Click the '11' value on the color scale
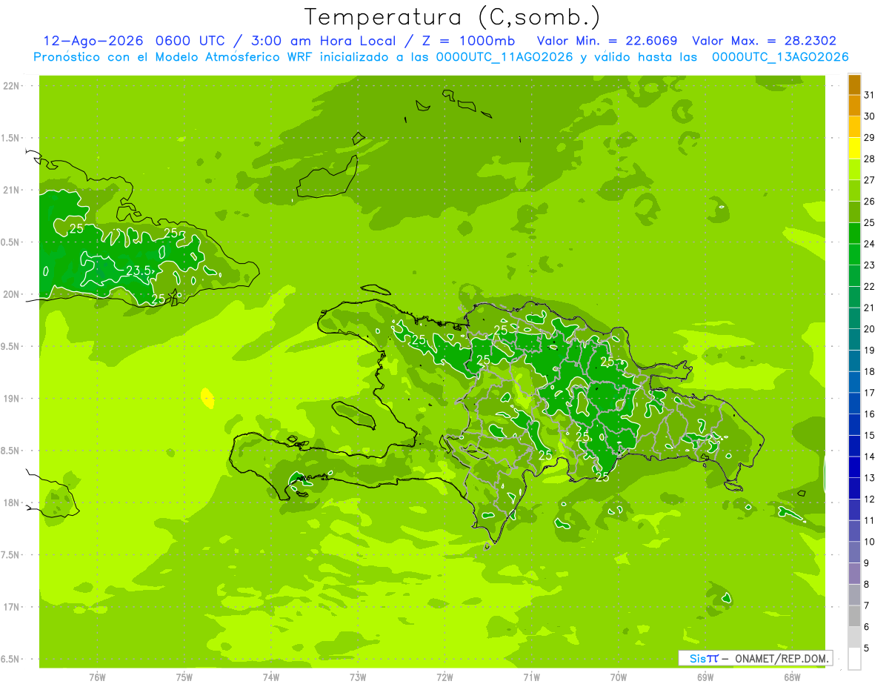Viewport: 889px width, 687px height. (x=870, y=520)
